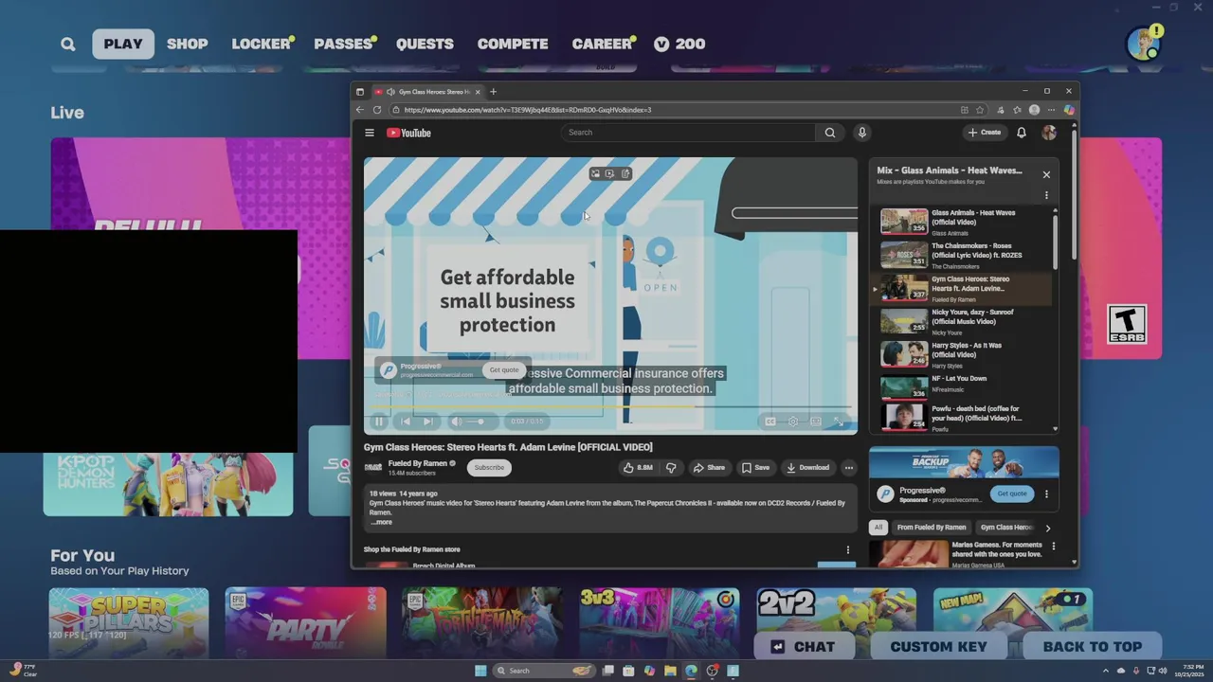Select the All filter chip
1213x682 pixels.
[x=878, y=528]
